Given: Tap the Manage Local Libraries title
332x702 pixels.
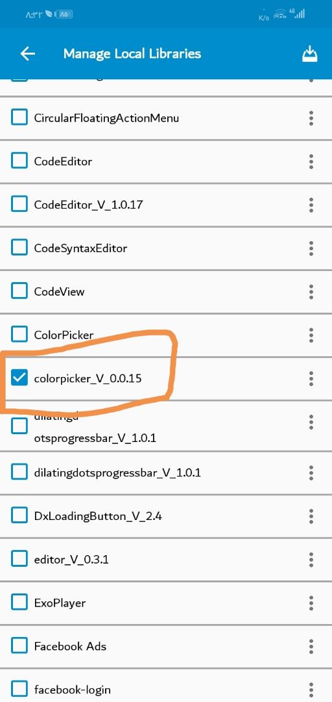Looking at the screenshot, I should click(132, 54).
